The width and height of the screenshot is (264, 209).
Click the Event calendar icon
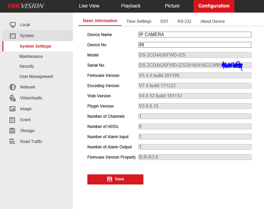coord(13,120)
